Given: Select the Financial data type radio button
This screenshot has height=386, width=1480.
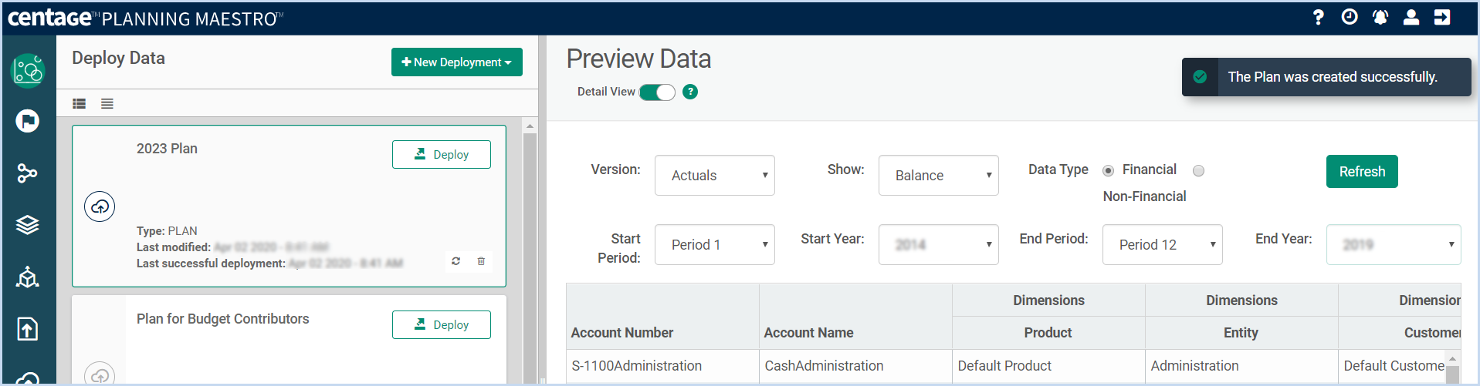Looking at the screenshot, I should [1109, 170].
